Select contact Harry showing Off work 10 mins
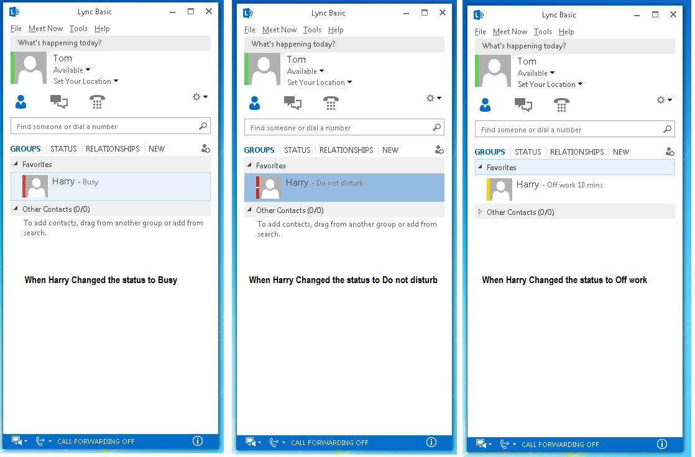 [575, 189]
